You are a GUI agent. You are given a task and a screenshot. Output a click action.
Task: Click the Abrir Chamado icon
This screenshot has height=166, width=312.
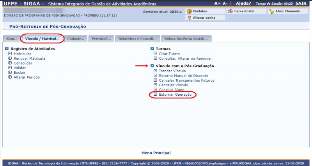pos(271,11)
